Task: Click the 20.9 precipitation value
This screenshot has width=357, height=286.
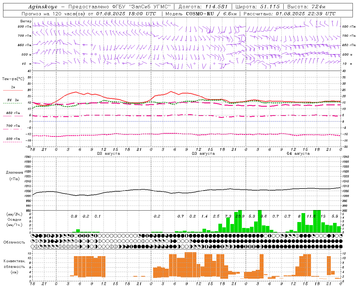Action: click(240, 216)
